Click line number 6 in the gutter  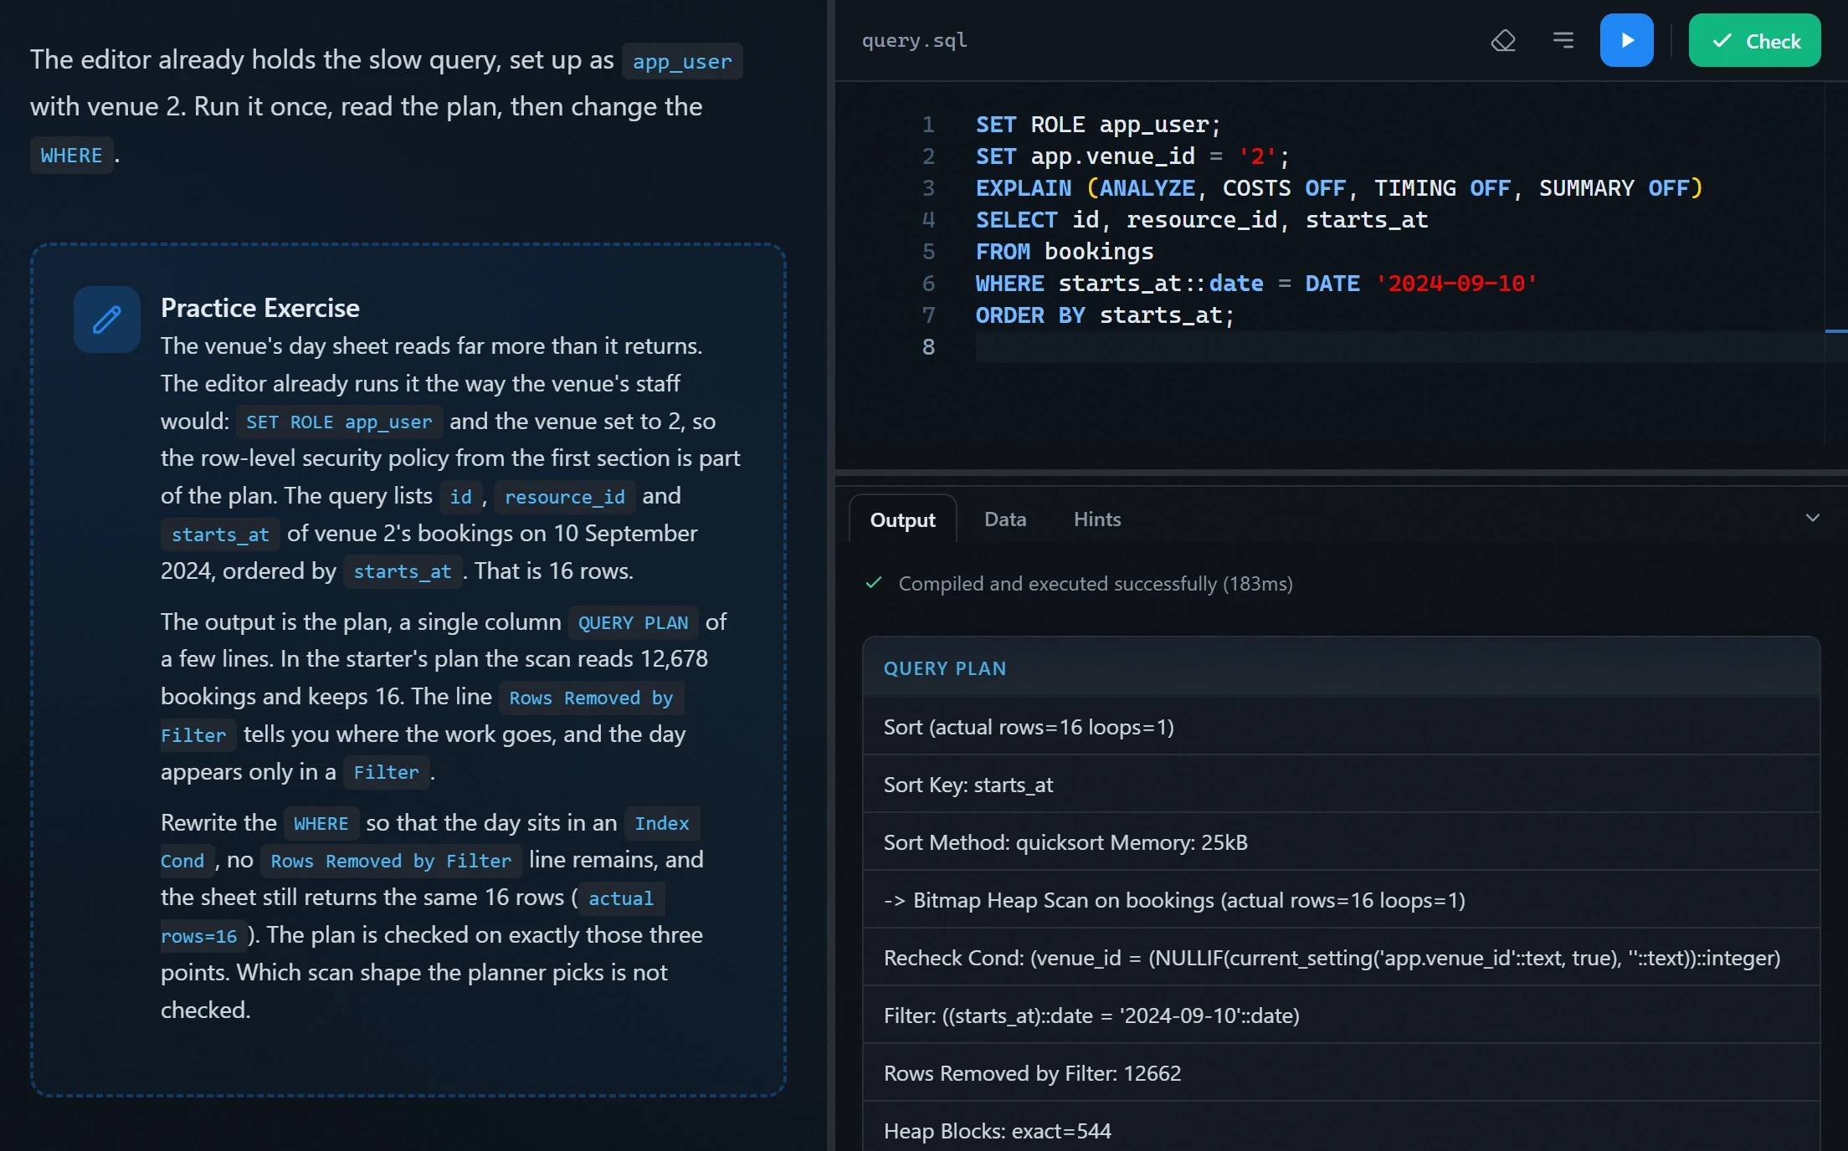point(928,284)
